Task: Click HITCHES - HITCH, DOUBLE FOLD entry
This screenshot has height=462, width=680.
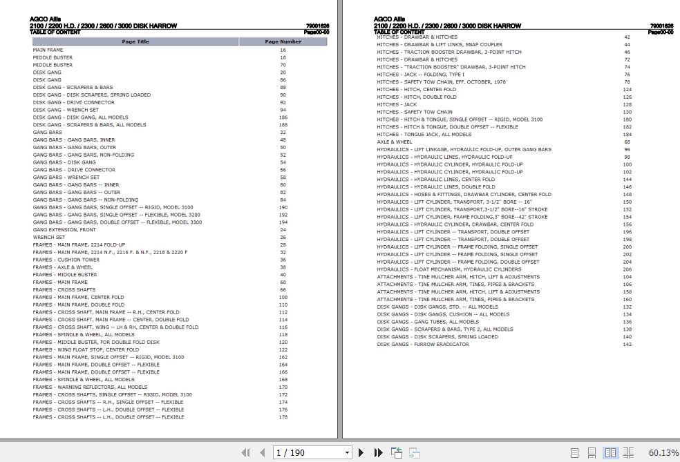Action: coord(416,97)
